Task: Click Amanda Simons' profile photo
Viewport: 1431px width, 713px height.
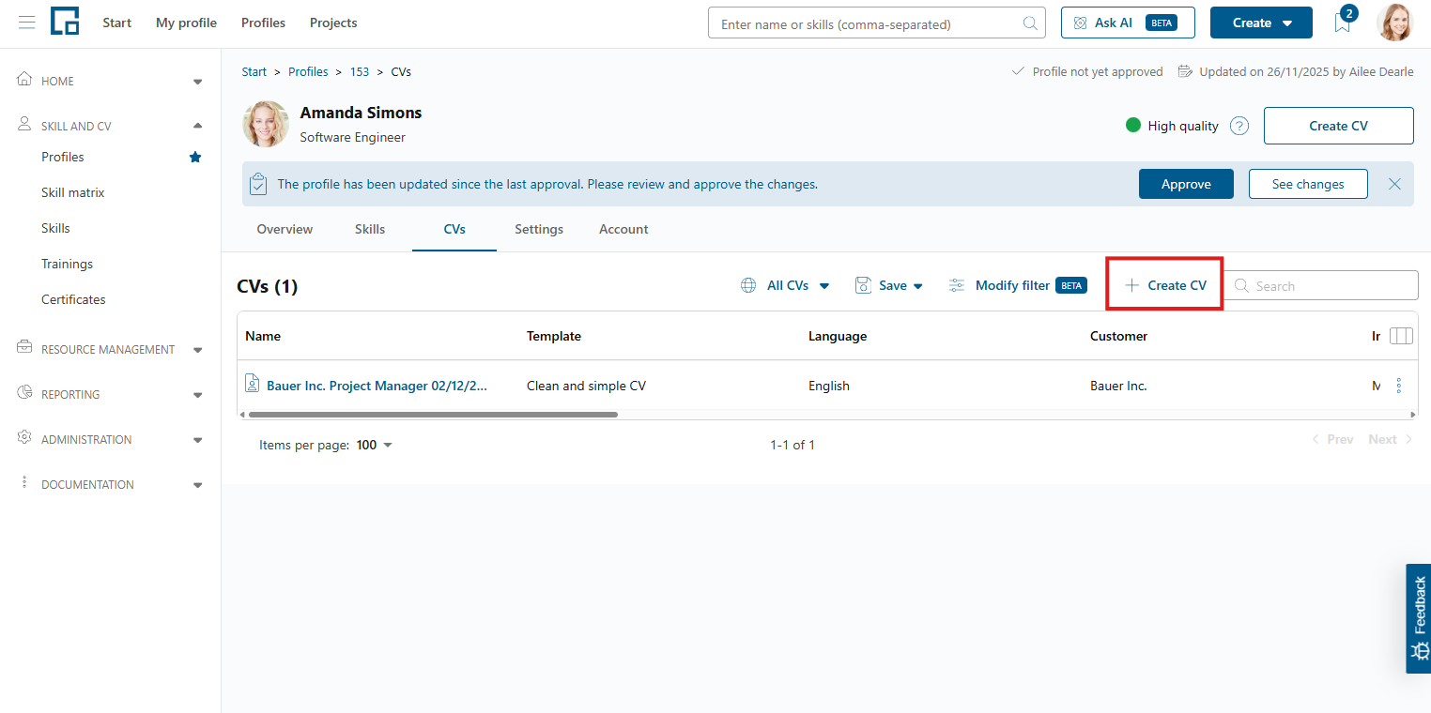Action: tap(266, 125)
